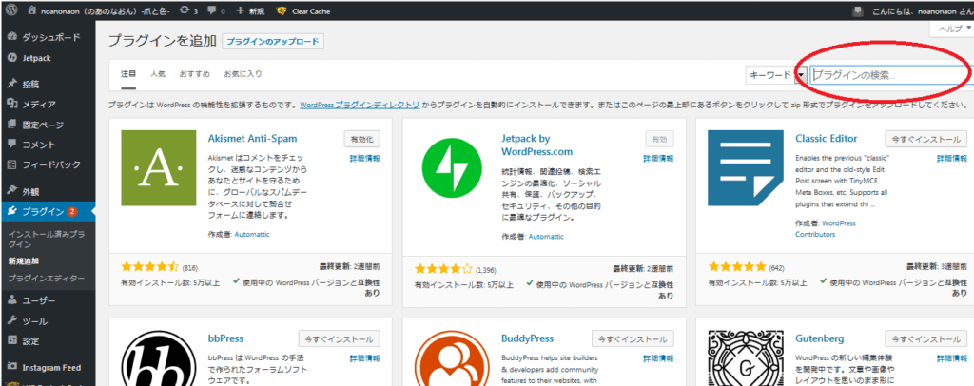Open ダッシュボード sidebar icon
The width and height of the screenshot is (974, 386).
11,37
